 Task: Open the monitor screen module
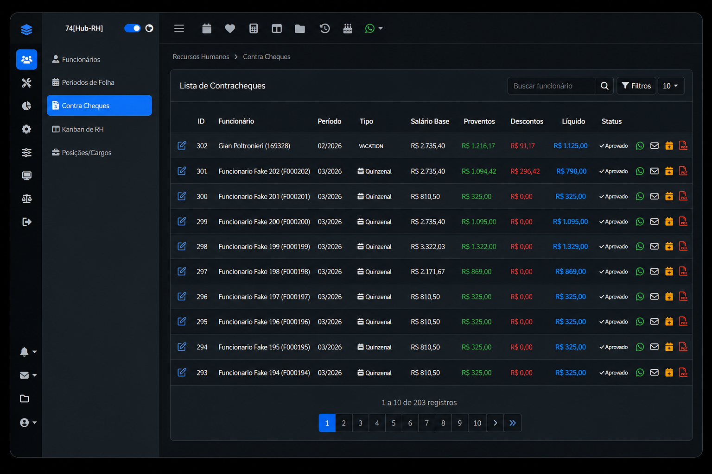coord(26,175)
